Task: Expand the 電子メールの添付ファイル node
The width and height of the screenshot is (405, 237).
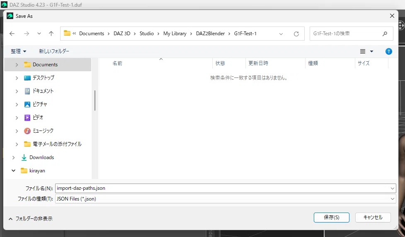Action: point(17,144)
